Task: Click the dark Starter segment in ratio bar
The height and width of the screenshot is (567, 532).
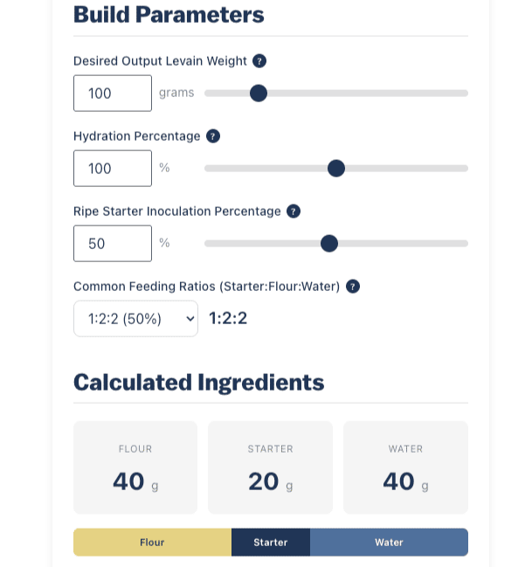Action: click(x=271, y=543)
